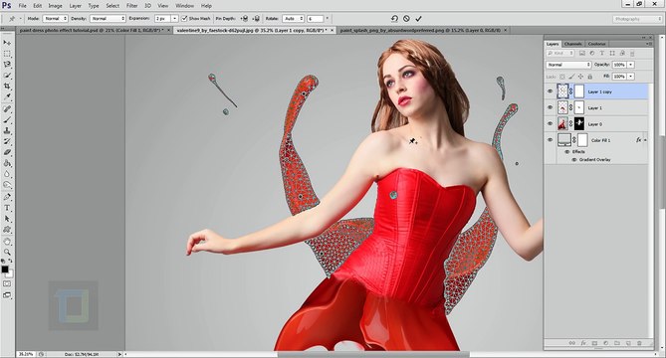Lock all layer properties
Viewport: 666px width, 358px height.
(589, 77)
